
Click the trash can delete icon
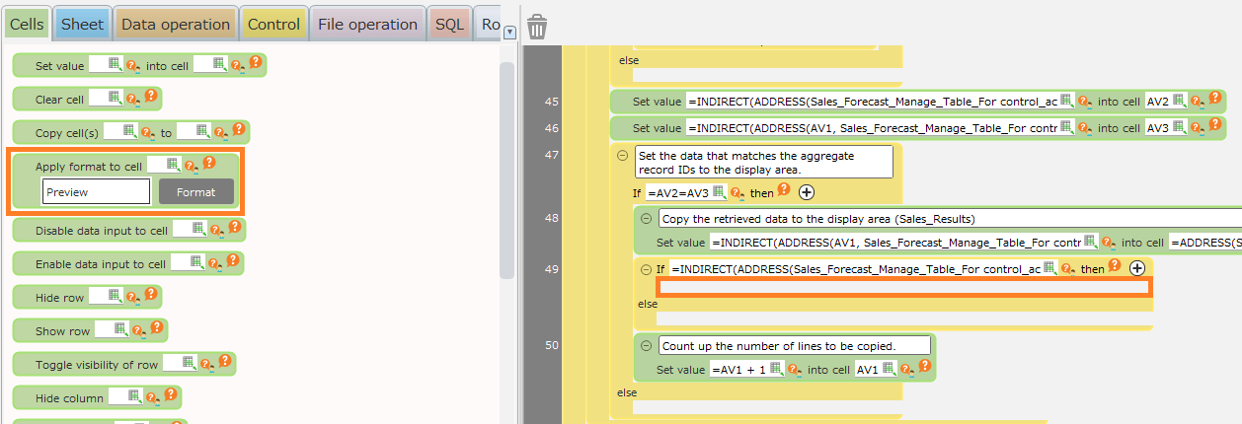point(537,27)
